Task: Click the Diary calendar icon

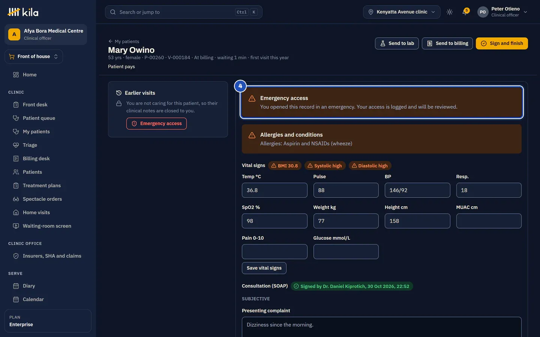Action: point(16,286)
